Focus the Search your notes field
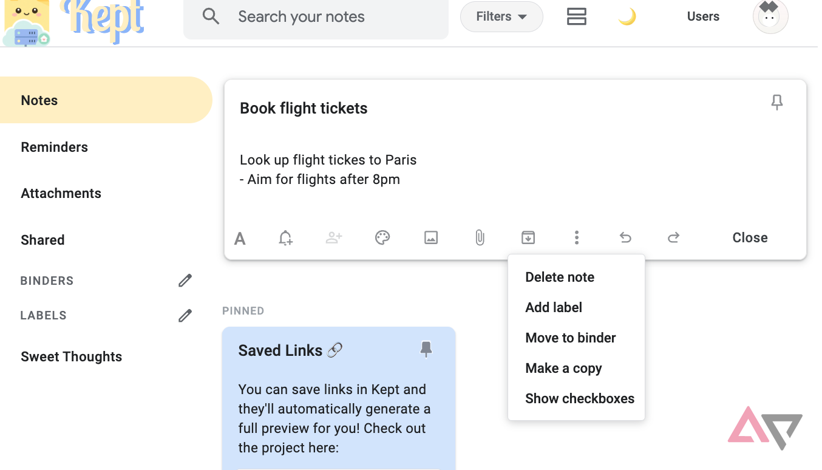Screen dimensions: 822x470 click(316, 17)
